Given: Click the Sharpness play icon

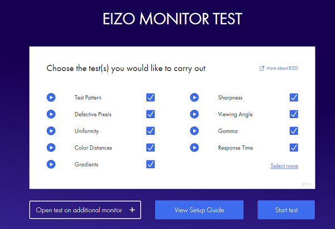Looking at the screenshot, I should click(x=194, y=98).
